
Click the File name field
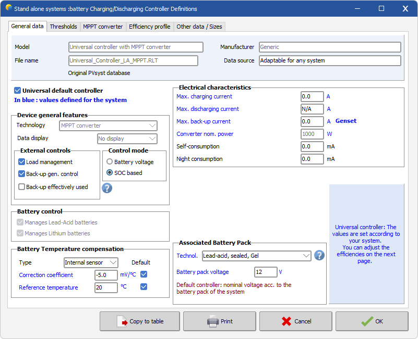(x=133, y=61)
